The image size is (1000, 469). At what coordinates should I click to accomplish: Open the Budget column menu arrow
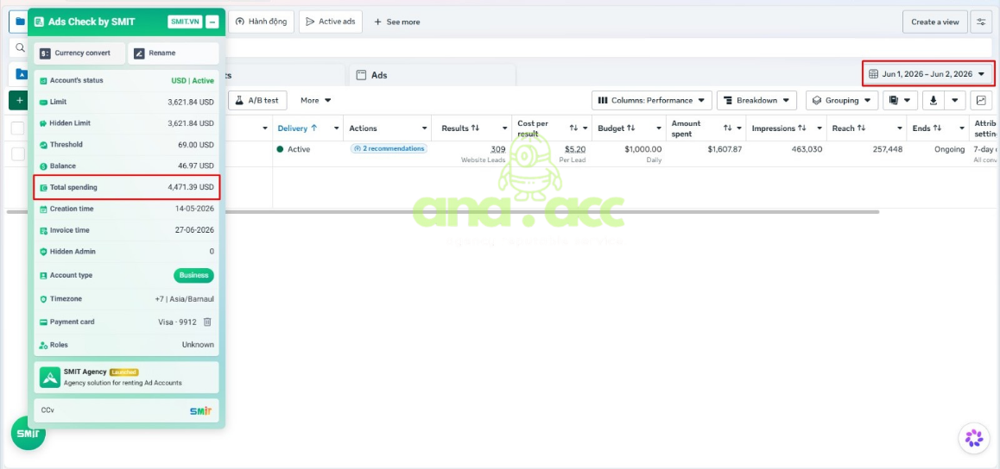click(x=659, y=128)
